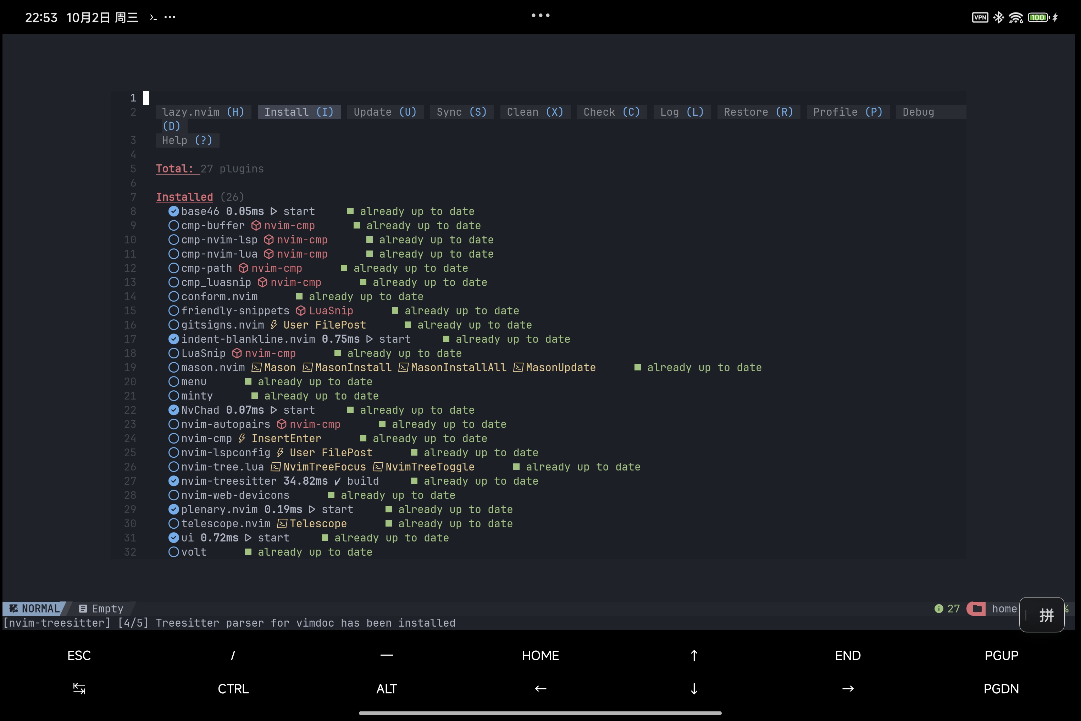Select the nvim-lspconfig plugin name
The width and height of the screenshot is (1081, 721).
[226, 452]
